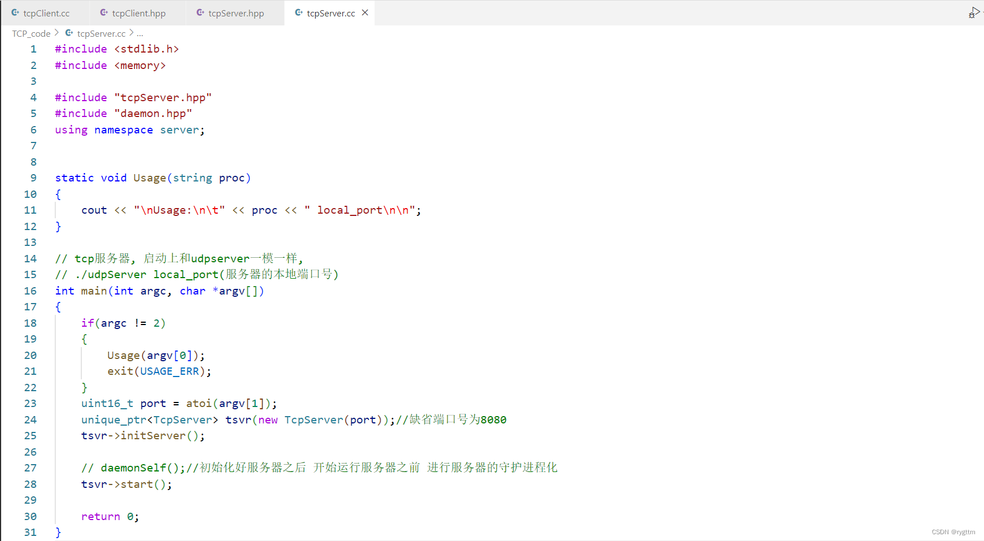The width and height of the screenshot is (984, 541).
Task: Click on '<stdlib.h>' in line 1
Action: pos(147,49)
